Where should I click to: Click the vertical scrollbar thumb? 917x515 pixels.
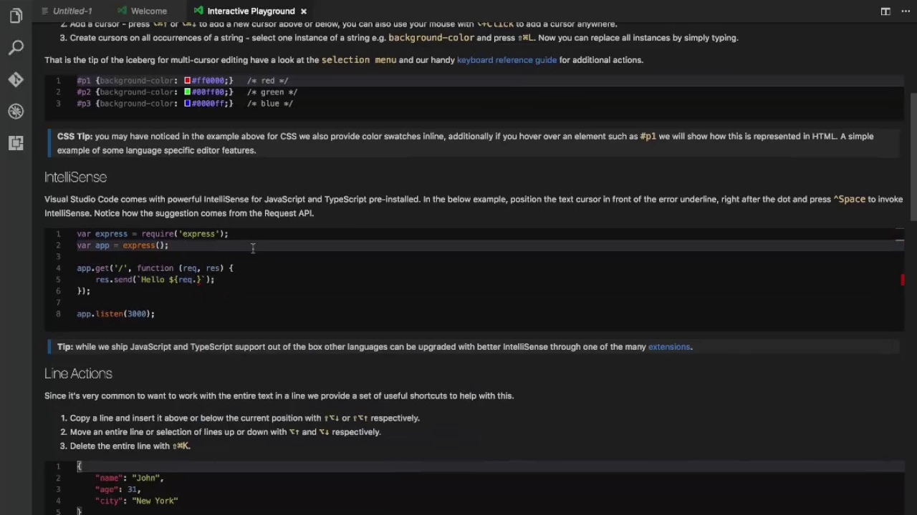click(x=913, y=156)
